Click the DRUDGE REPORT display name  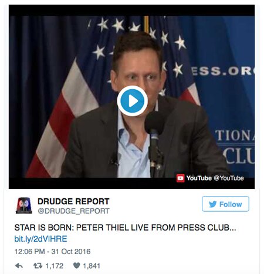73,201
